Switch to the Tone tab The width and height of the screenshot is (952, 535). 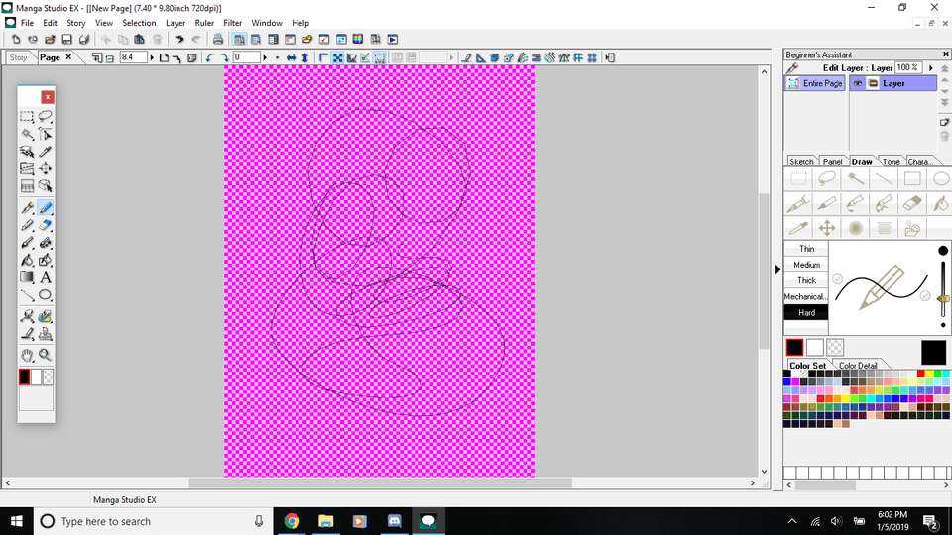892,161
